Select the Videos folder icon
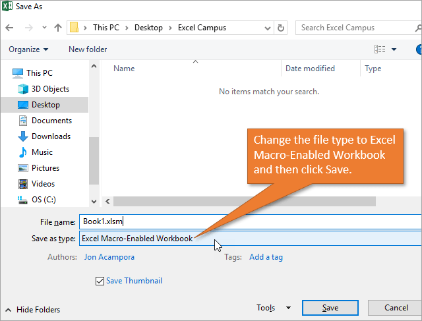Viewport: 422px width, 321px height. pos(23,184)
